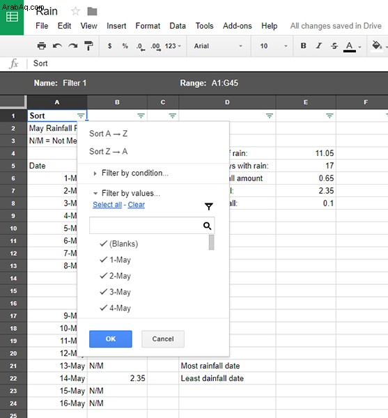Open the Arial font dropdown
Screen dimensions: 388x418
(218, 46)
